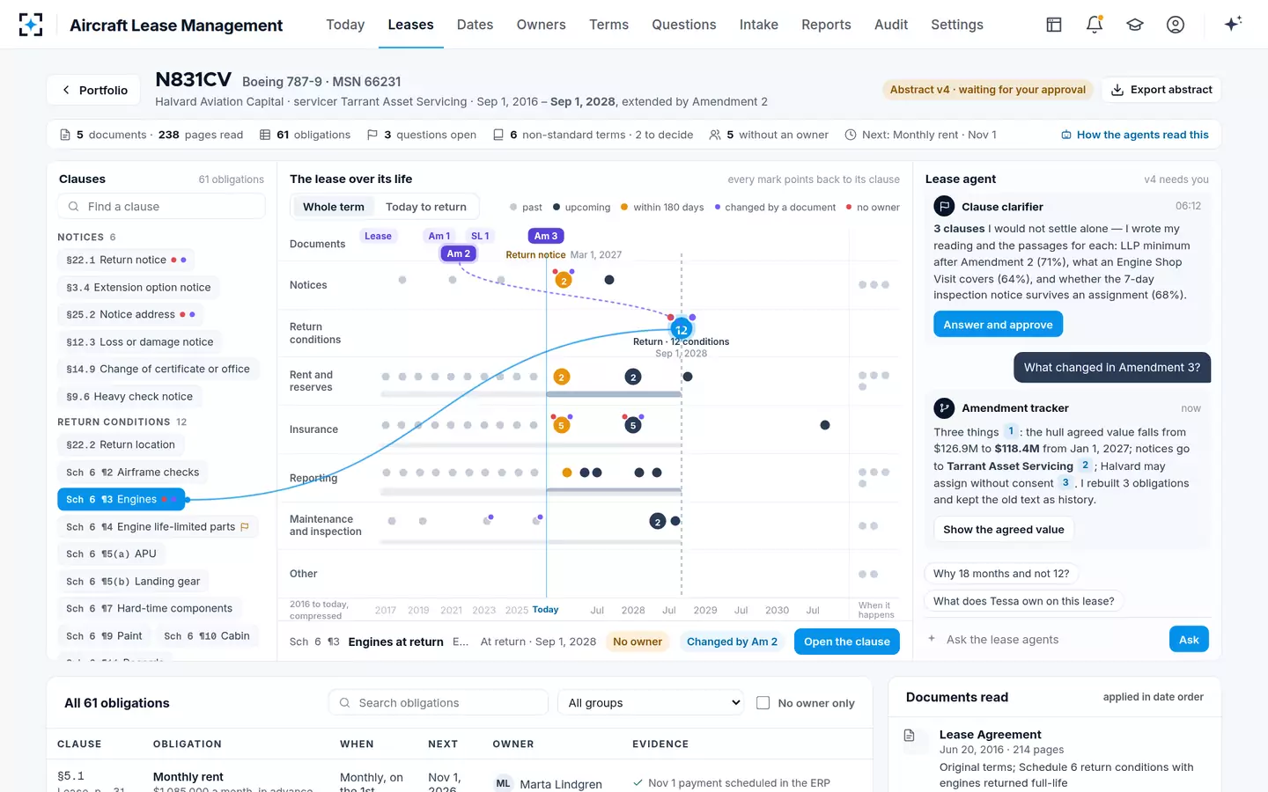Select clause §22.1 Return notice
This screenshot has height=792, width=1268.
(x=126, y=260)
